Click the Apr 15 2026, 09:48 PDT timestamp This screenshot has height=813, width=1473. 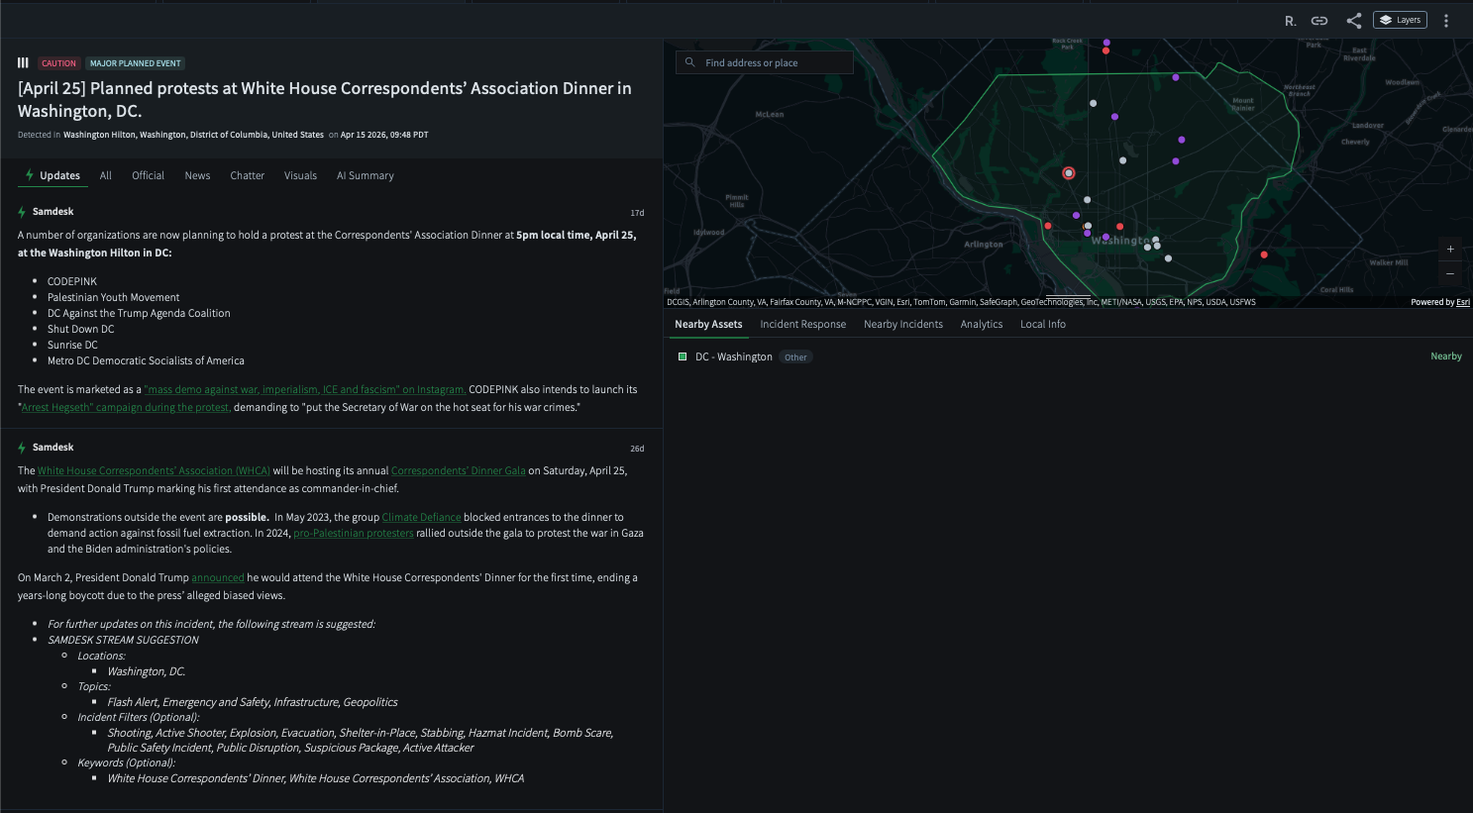coord(384,135)
